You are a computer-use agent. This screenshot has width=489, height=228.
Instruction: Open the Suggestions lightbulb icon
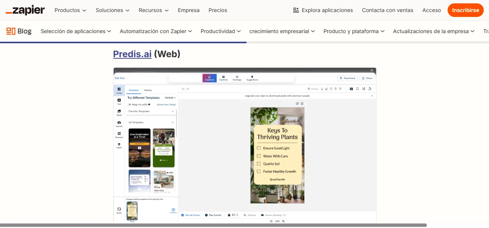(x=252, y=78)
